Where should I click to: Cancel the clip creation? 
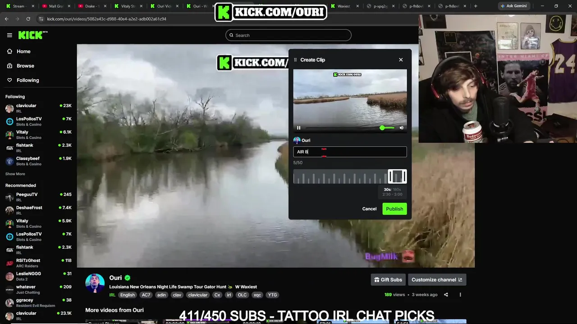(x=369, y=209)
